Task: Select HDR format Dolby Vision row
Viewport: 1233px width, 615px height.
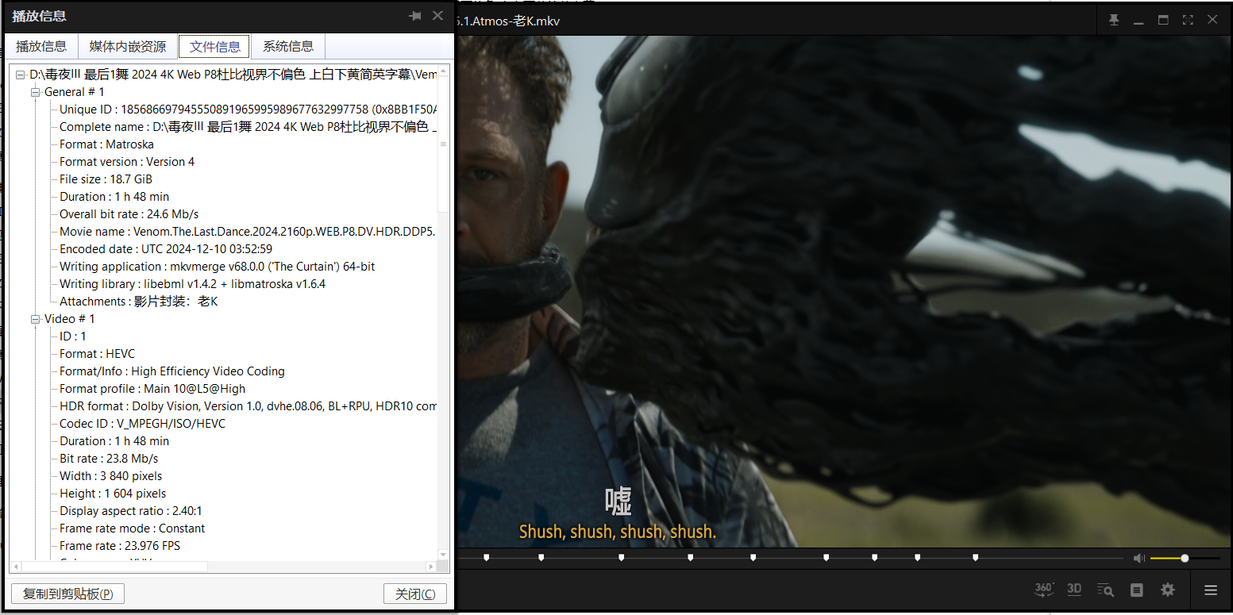Action: (248, 406)
